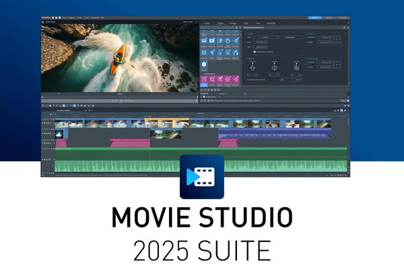Click first blue tile in upper row
404x267 pixels.
204,40
